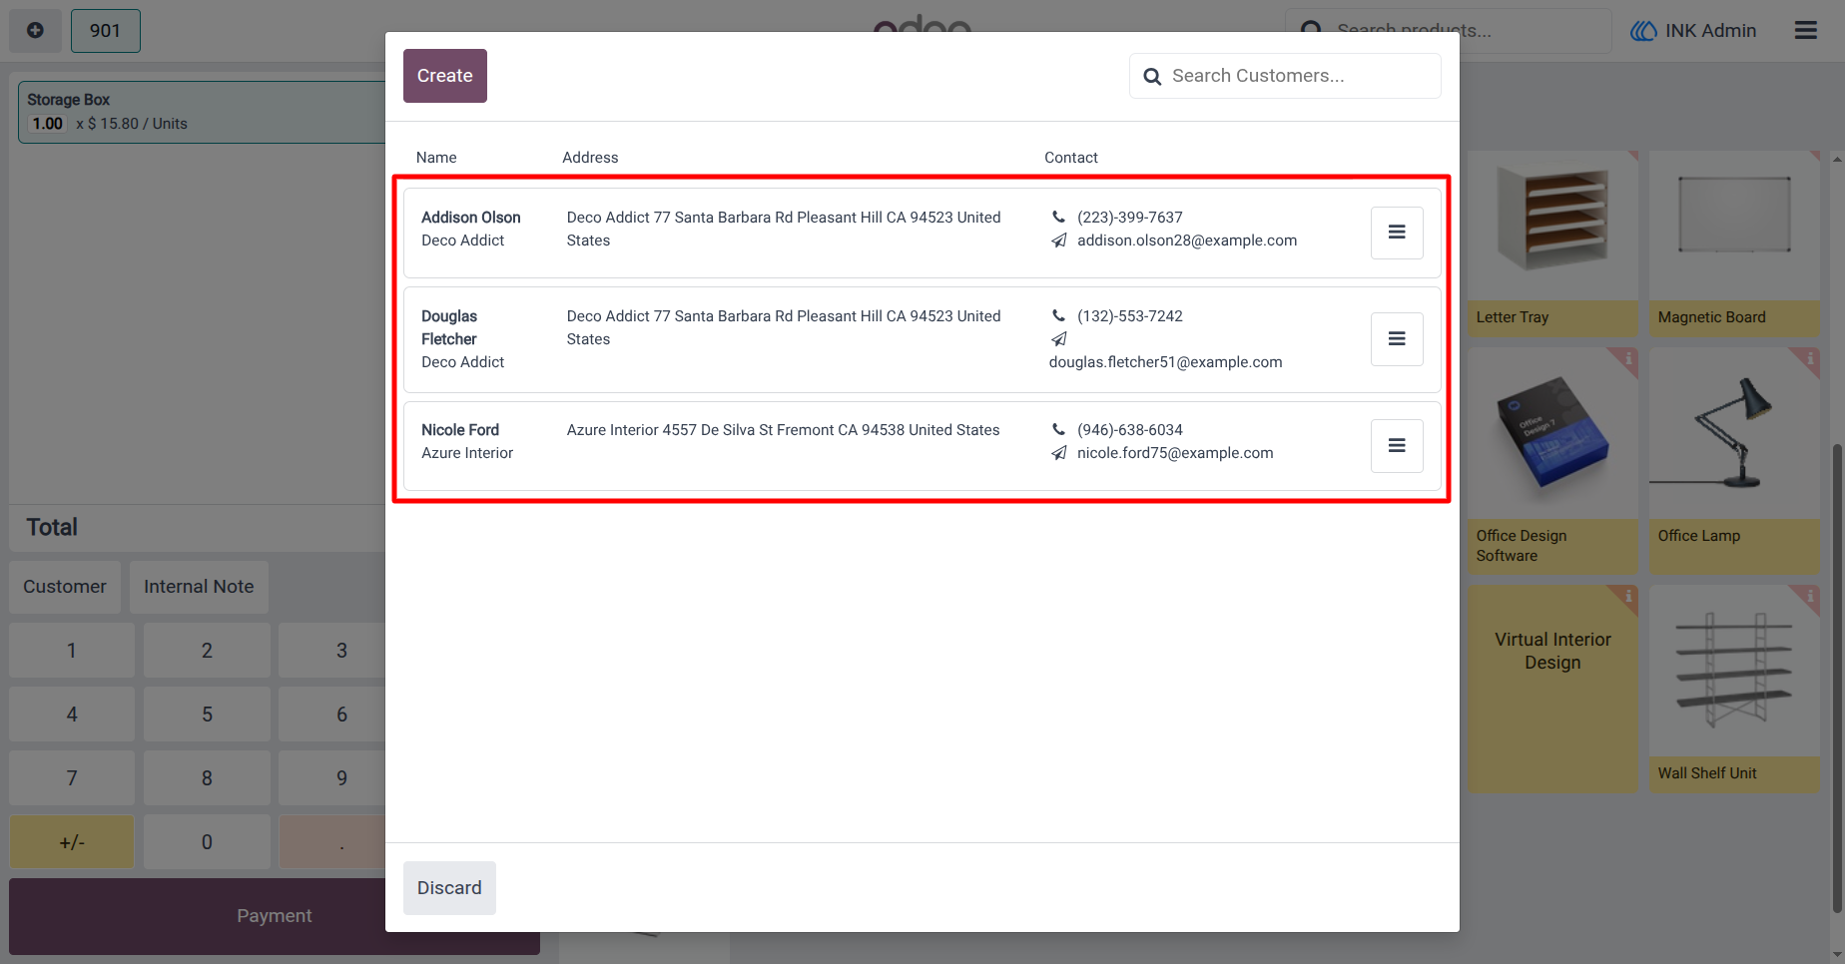Click Azure Interior address for Nicole Ford
Viewport: 1845px width, 964px height.
[x=783, y=430]
